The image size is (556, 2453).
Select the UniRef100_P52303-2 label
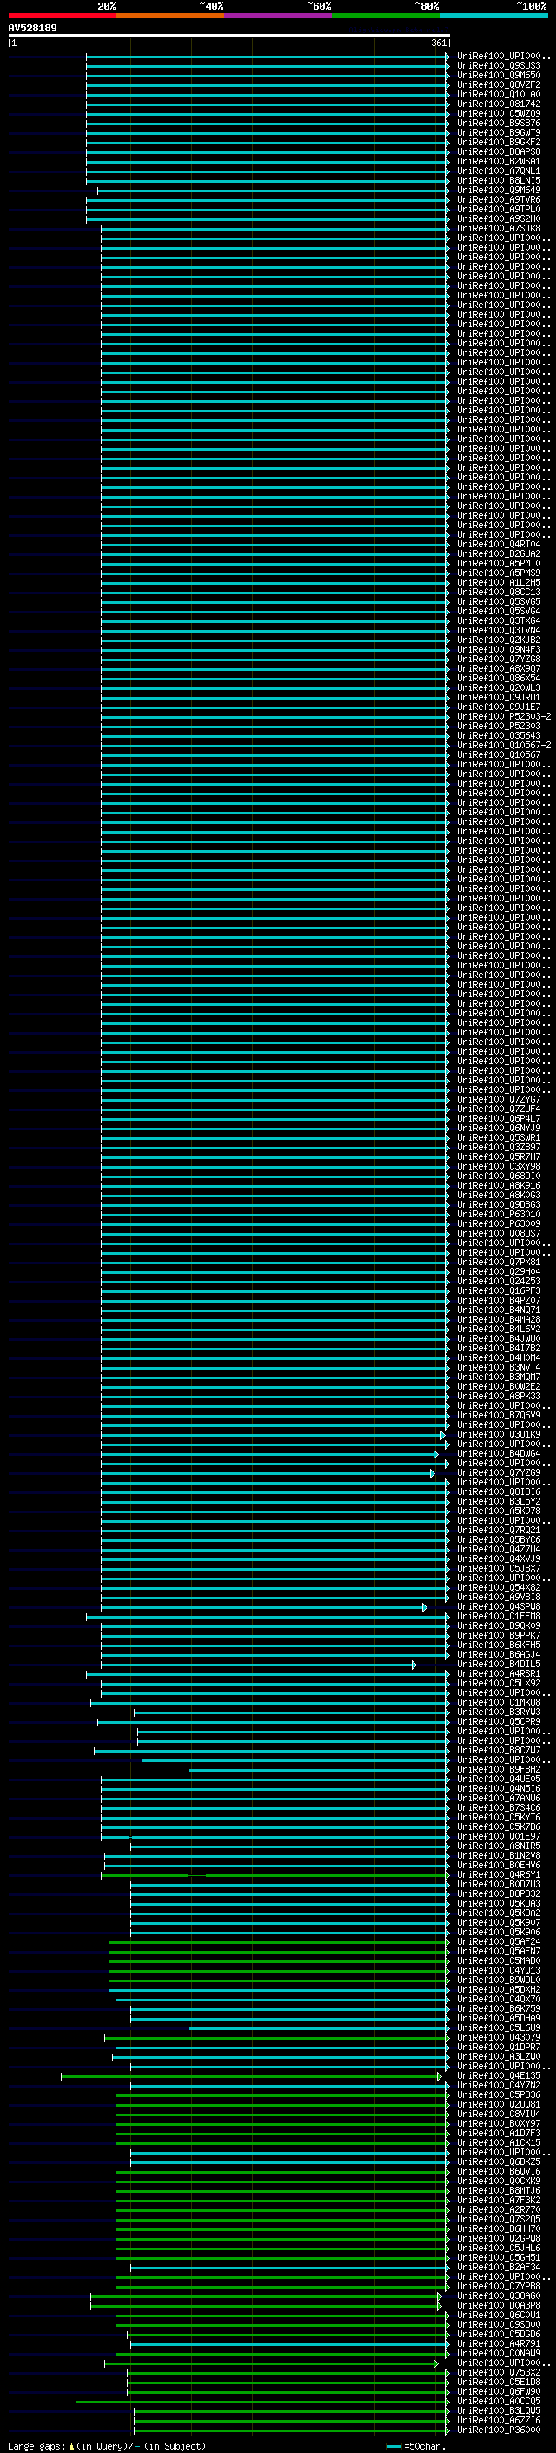click(x=504, y=716)
